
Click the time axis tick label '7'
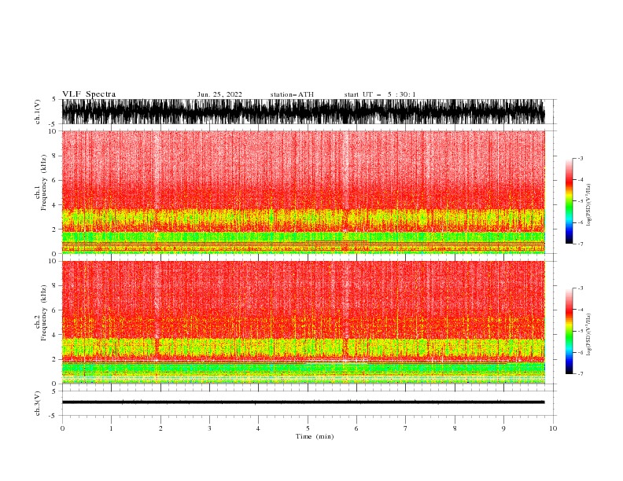[x=406, y=428]
